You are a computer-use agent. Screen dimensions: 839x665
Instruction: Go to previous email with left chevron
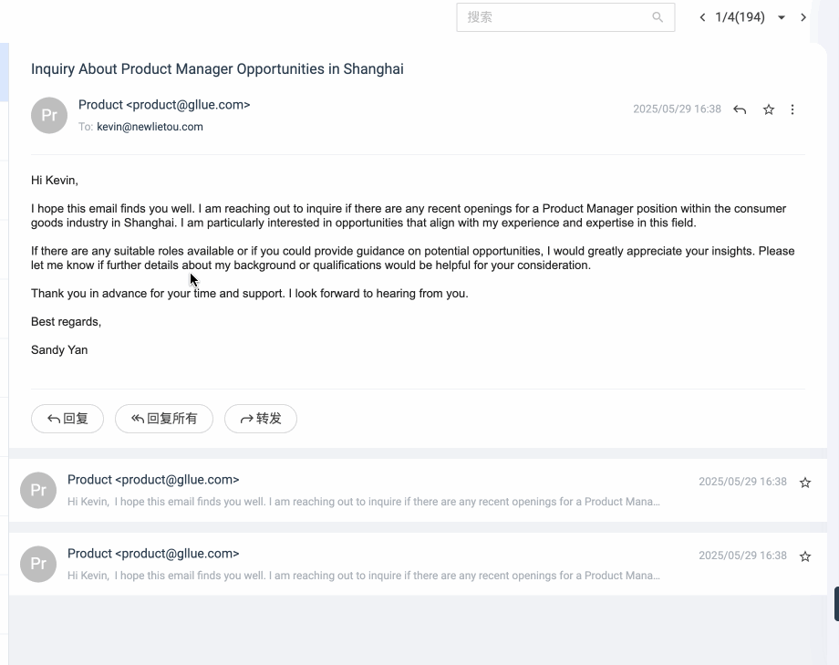[702, 17]
